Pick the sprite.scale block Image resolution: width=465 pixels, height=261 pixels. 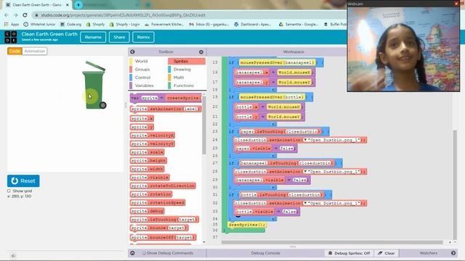147,152
